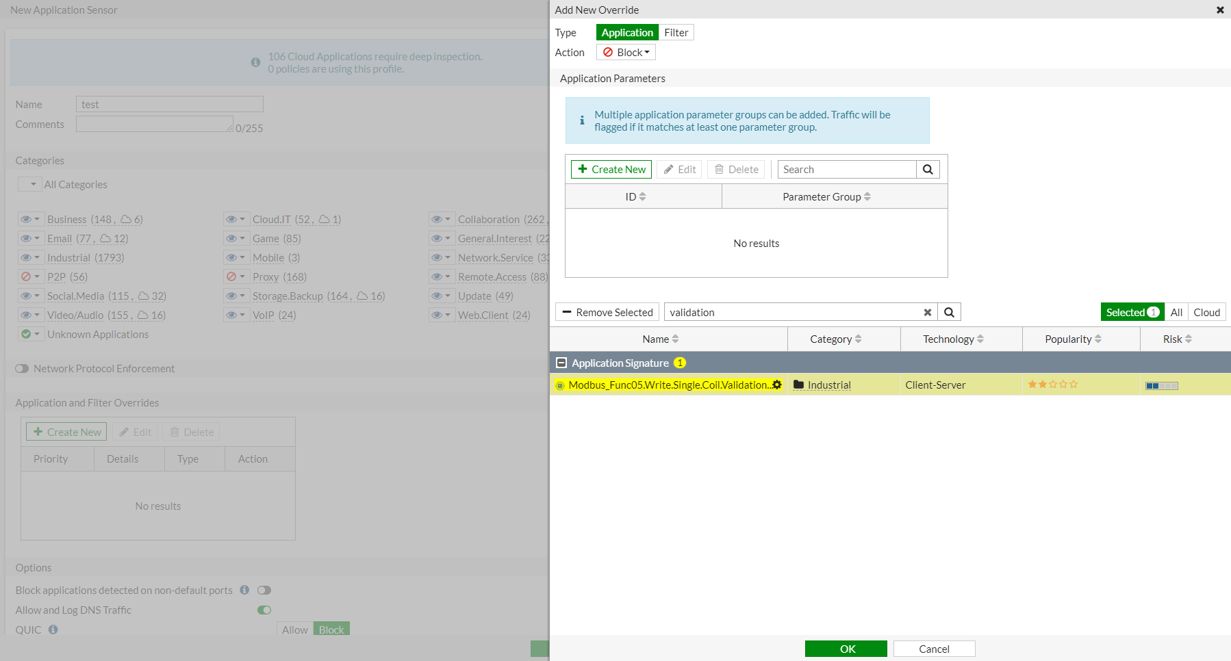Confirm override with the OK button

(x=846, y=649)
